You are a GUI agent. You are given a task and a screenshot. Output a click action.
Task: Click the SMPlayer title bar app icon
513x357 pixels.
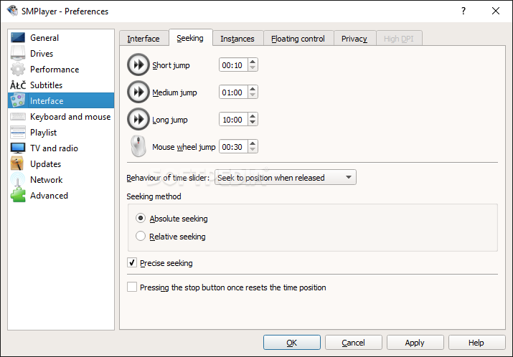point(12,11)
